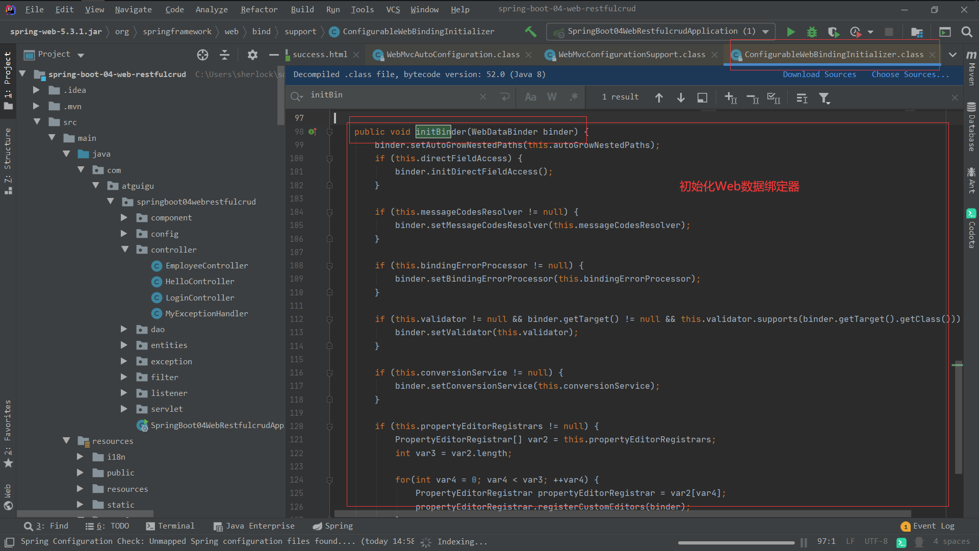Click the locate current file target icon
This screenshot has height=551, width=979.
(202, 55)
